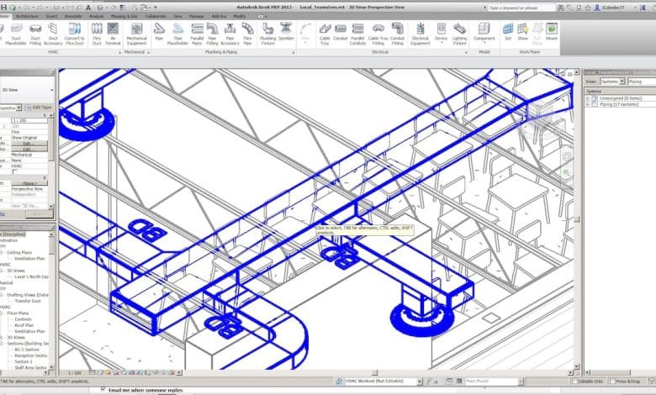The width and height of the screenshot is (656, 395).
Task: Select the Electrical Equipment tool
Action: (x=420, y=34)
